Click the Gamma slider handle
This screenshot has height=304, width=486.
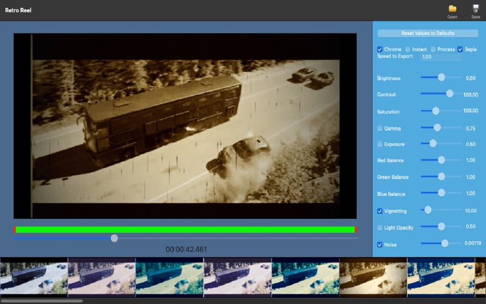coord(437,128)
